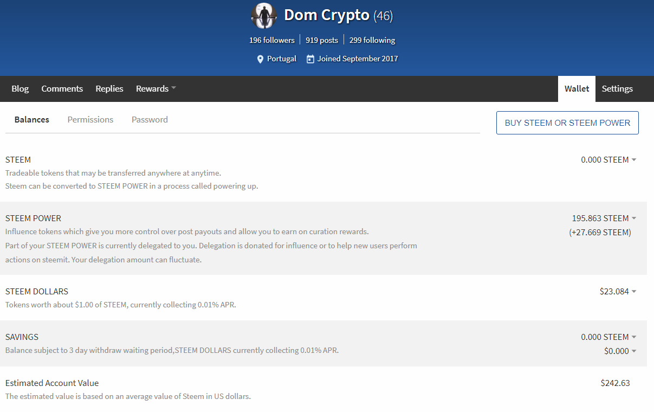Image resolution: width=654 pixels, height=412 pixels.
Task: Click the STEEM DOLLARS heading
Action: click(x=37, y=292)
